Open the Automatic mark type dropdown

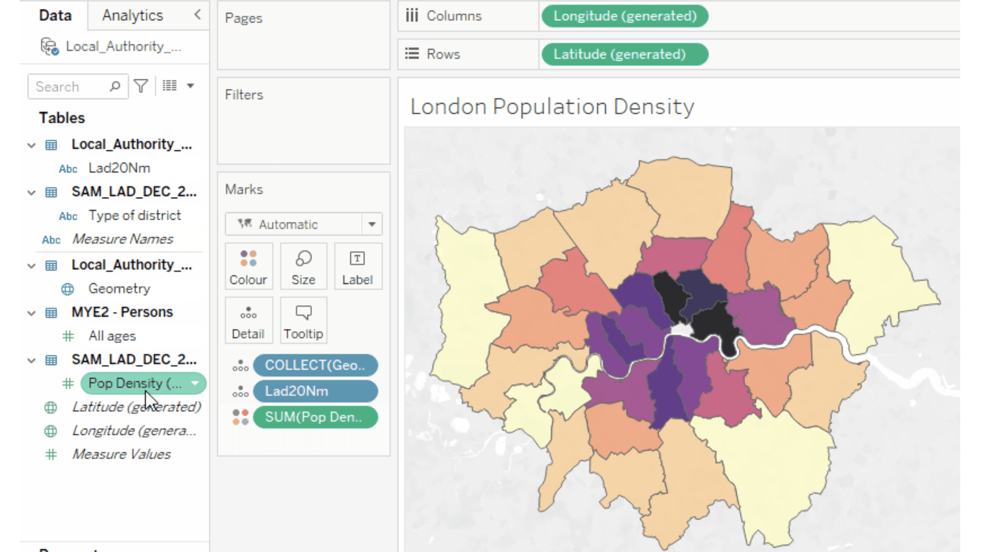[371, 224]
